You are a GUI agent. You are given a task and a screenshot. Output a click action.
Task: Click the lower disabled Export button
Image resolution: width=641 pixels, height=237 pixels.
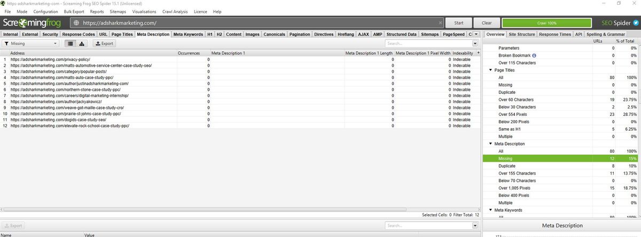(12, 226)
